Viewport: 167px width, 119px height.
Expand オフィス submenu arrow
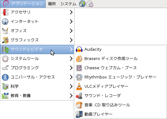71,31
